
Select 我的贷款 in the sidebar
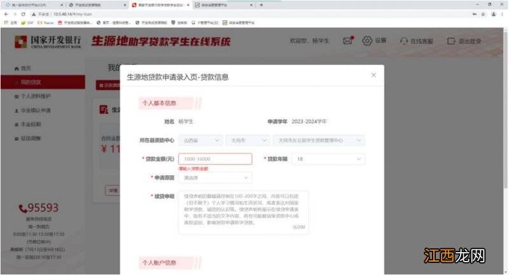tap(43, 83)
